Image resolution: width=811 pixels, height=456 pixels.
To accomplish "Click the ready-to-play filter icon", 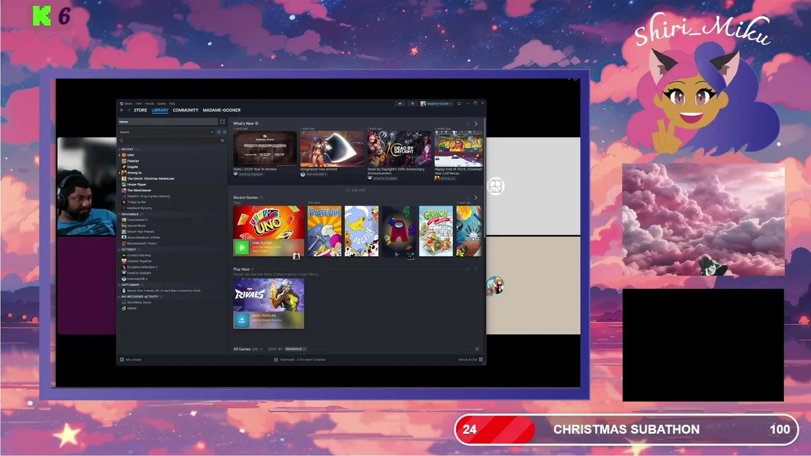I will tap(224, 132).
